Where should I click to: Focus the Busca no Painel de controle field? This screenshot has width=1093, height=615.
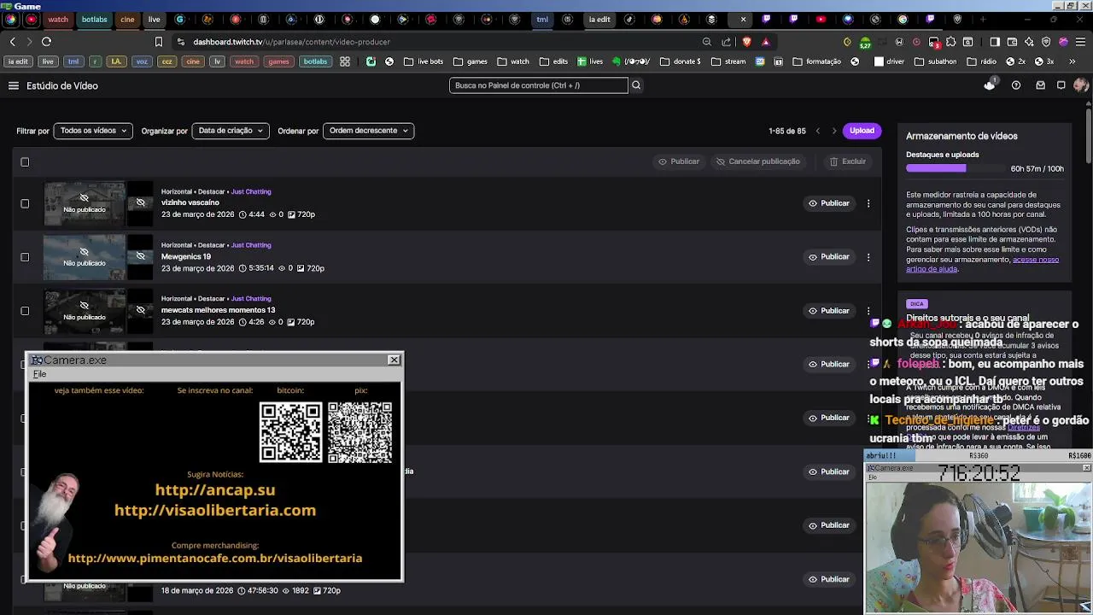pyautogui.click(x=539, y=85)
